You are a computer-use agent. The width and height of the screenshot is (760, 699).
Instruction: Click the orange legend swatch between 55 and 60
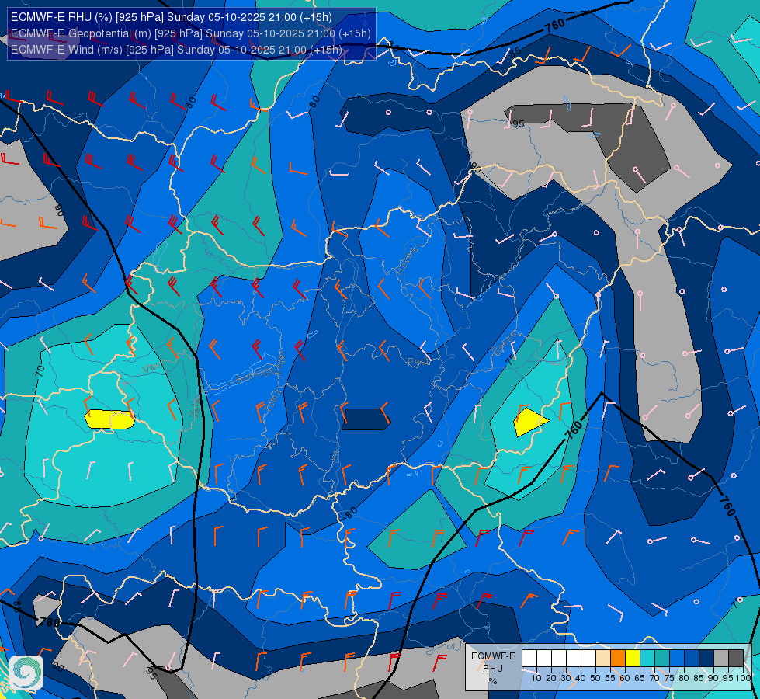pos(618,659)
